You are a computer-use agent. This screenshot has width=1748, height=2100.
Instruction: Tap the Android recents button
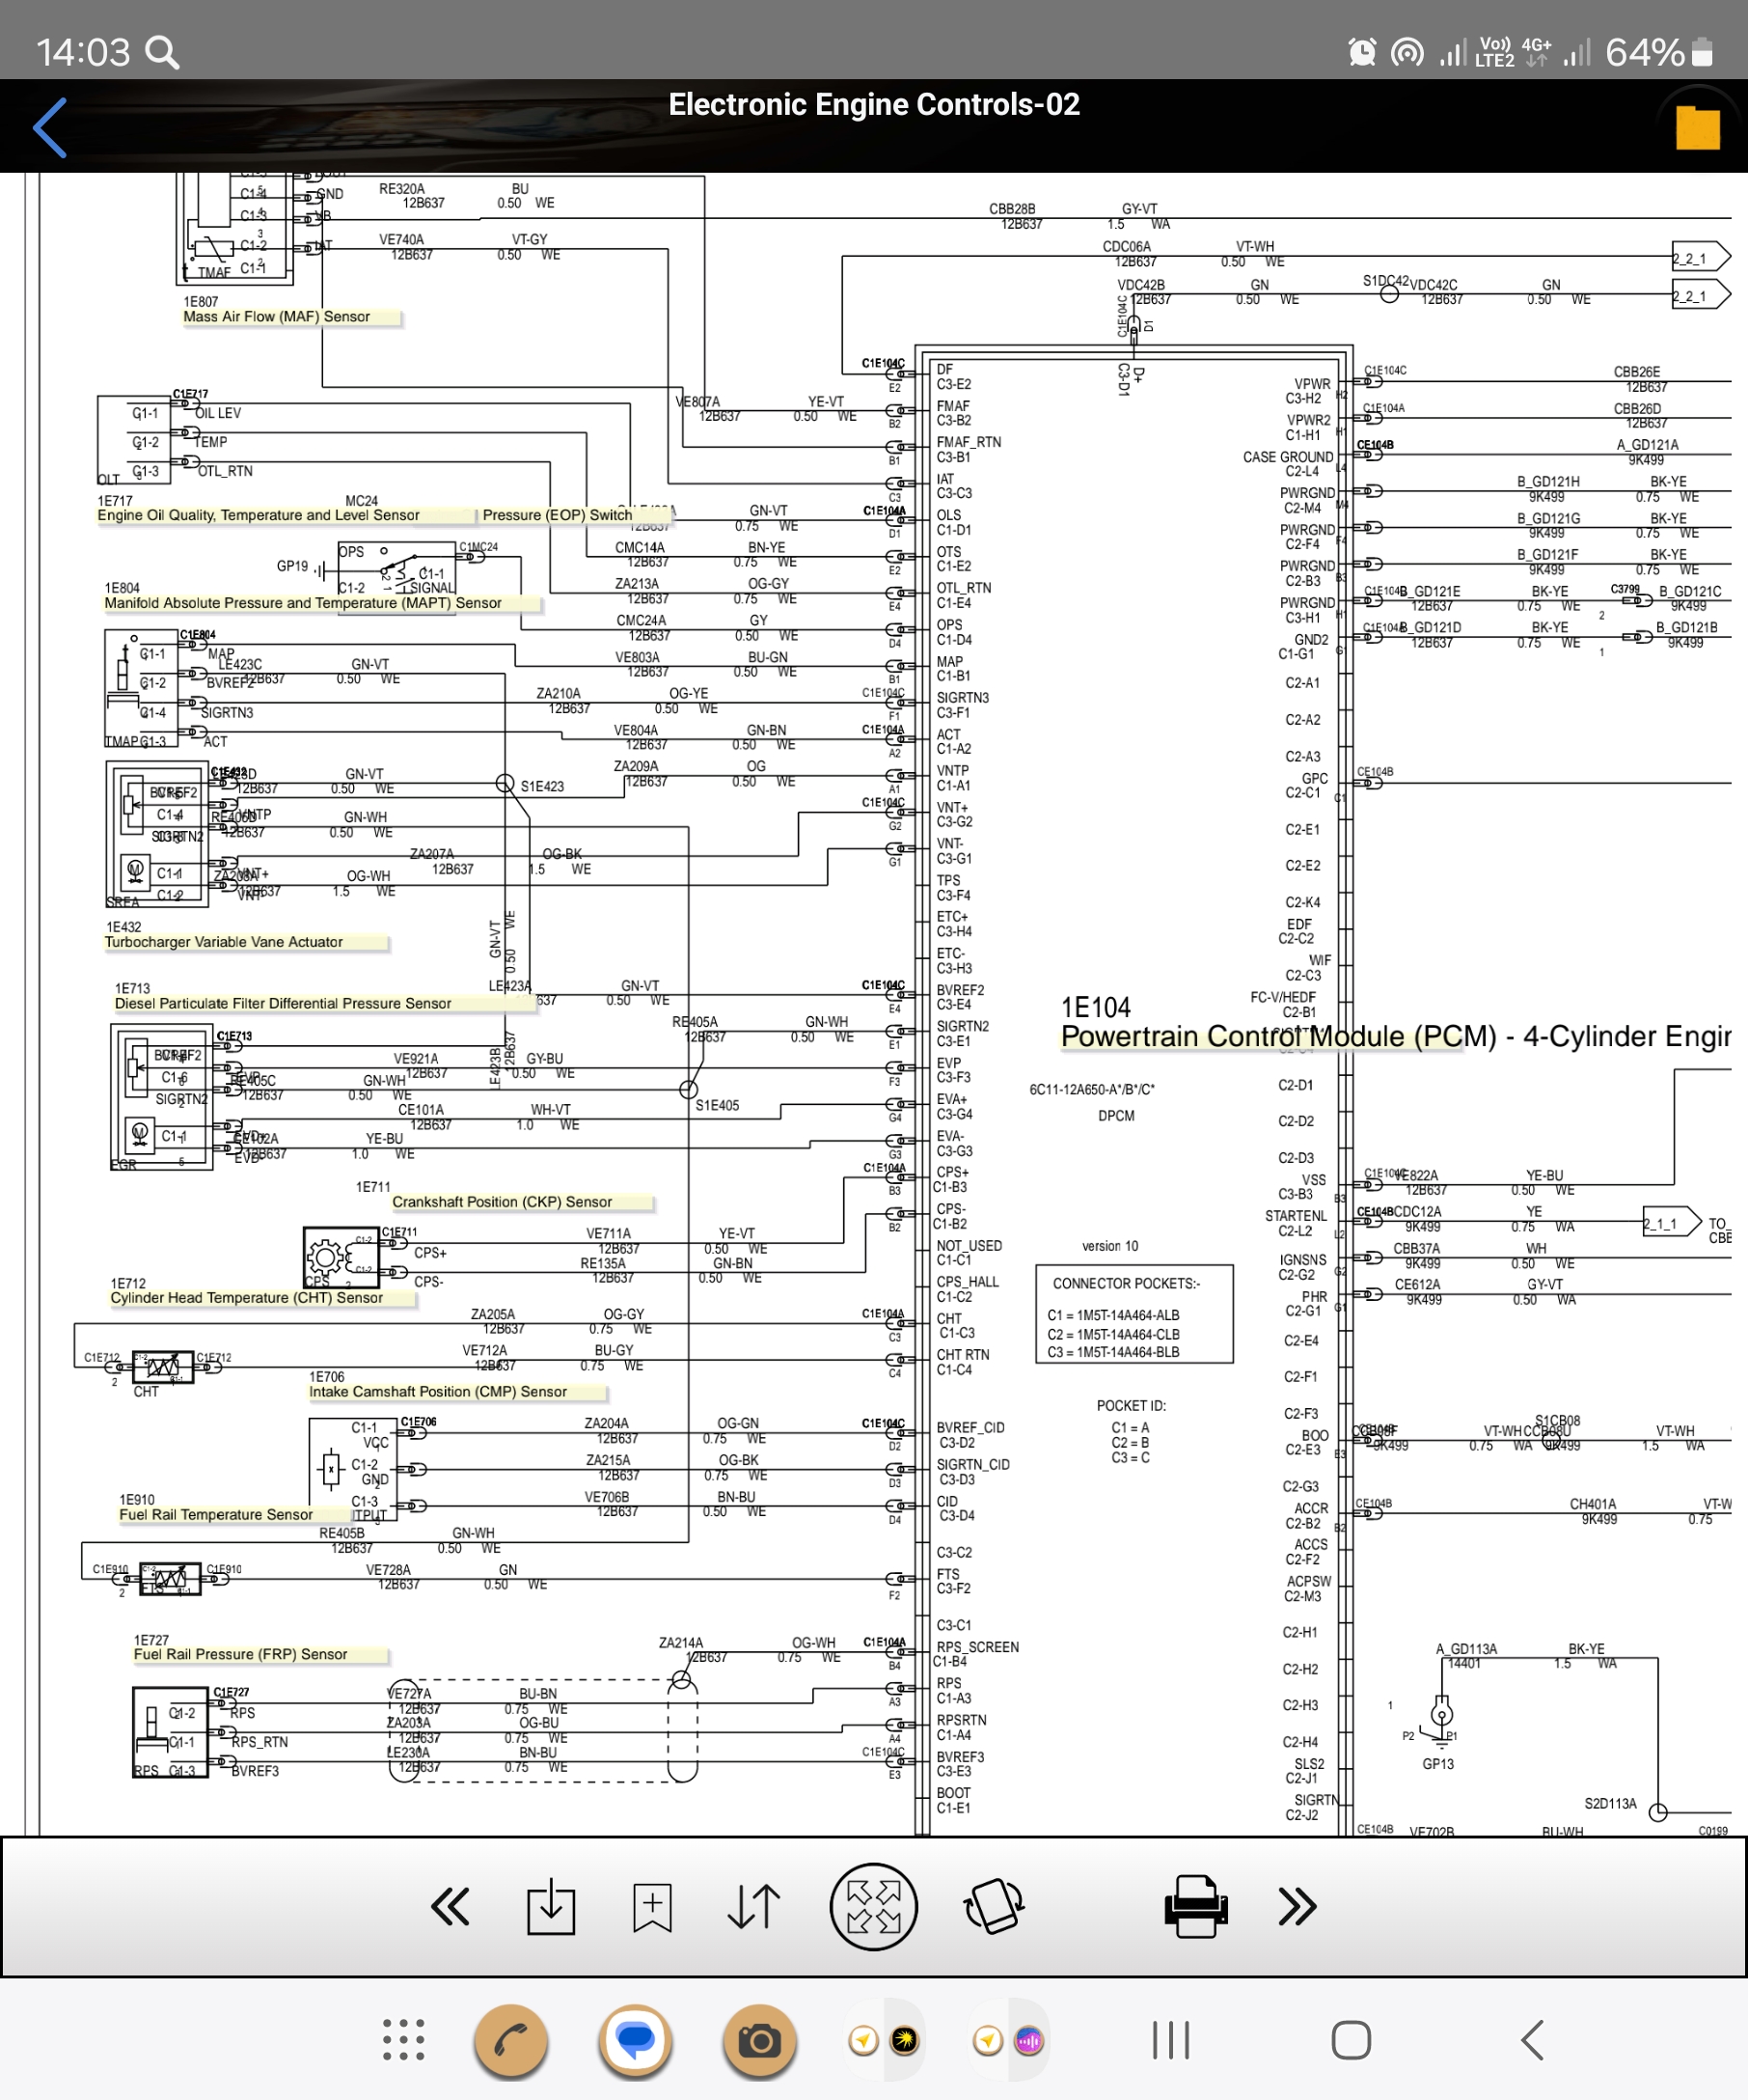(x=1170, y=2040)
